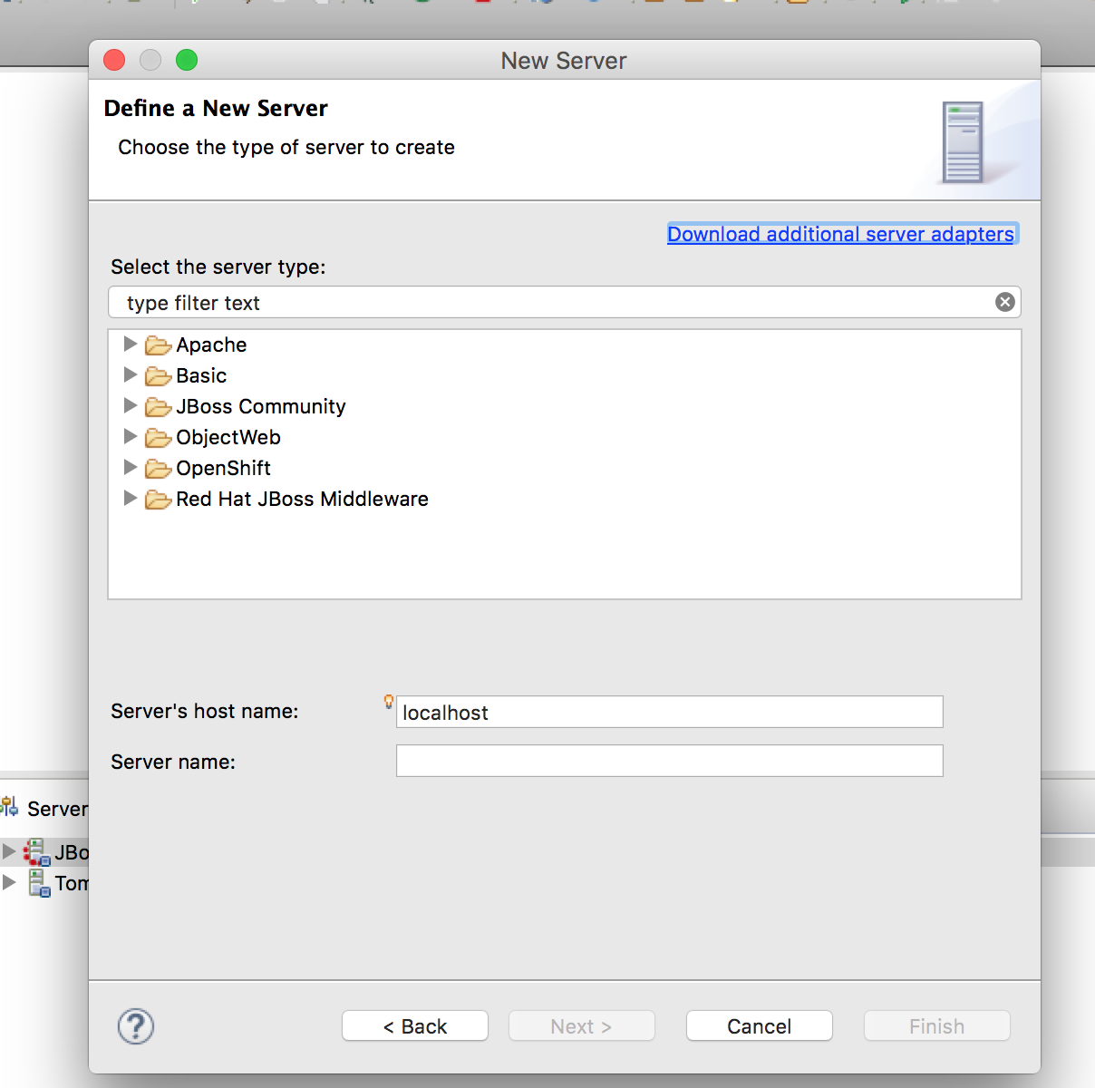
Task: Expand the JBoss Community folder
Action: pos(131,405)
